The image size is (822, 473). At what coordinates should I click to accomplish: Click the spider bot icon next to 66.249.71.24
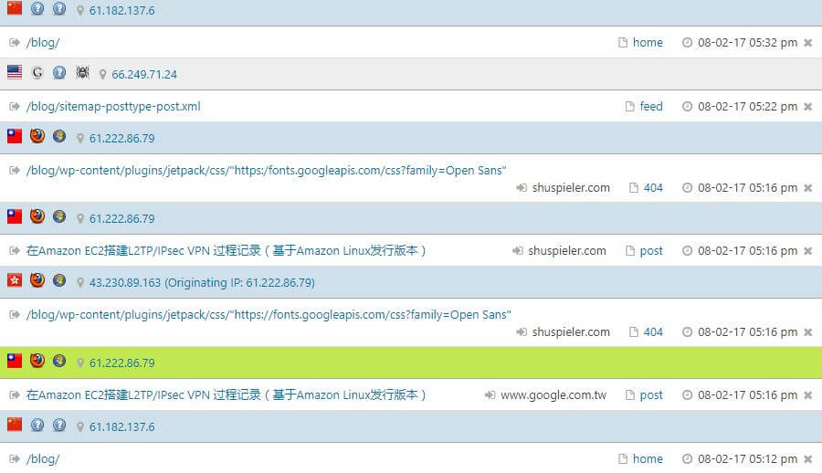coord(82,73)
